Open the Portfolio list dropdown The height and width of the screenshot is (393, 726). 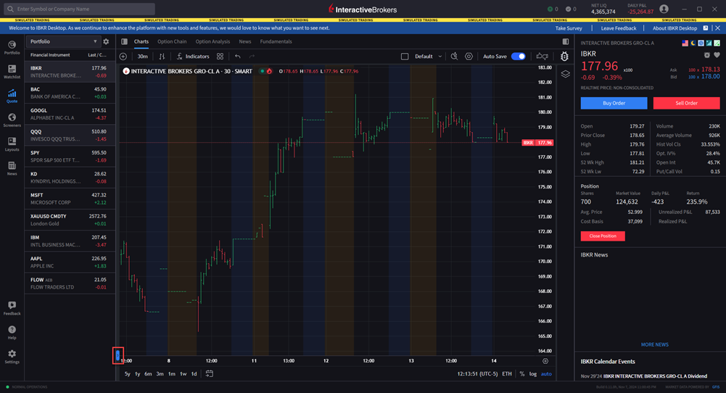pyautogui.click(x=63, y=41)
